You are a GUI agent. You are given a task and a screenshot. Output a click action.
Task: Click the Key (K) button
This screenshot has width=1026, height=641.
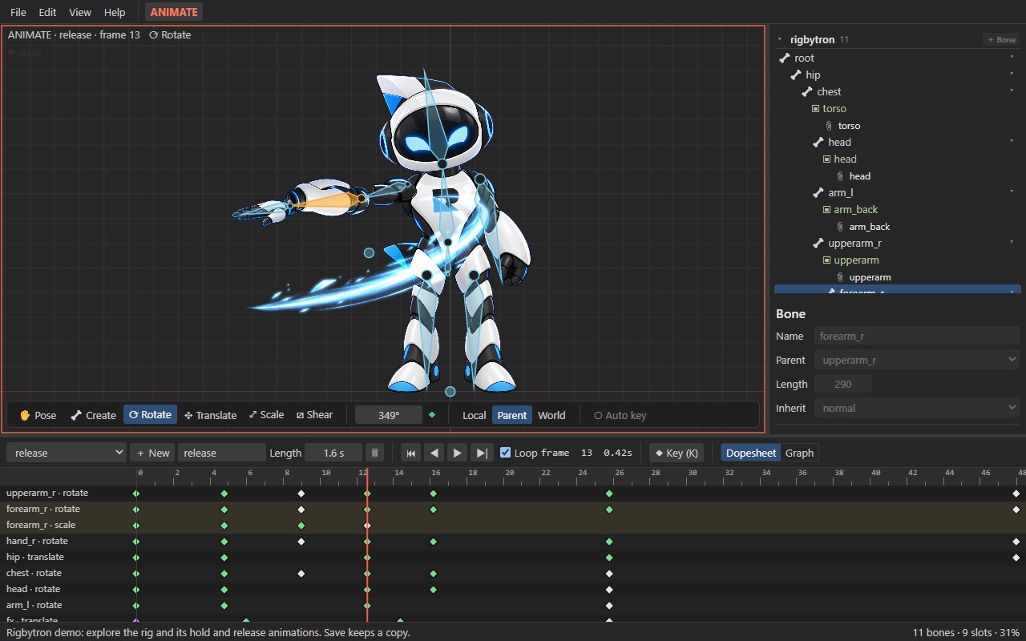click(x=677, y=453)
